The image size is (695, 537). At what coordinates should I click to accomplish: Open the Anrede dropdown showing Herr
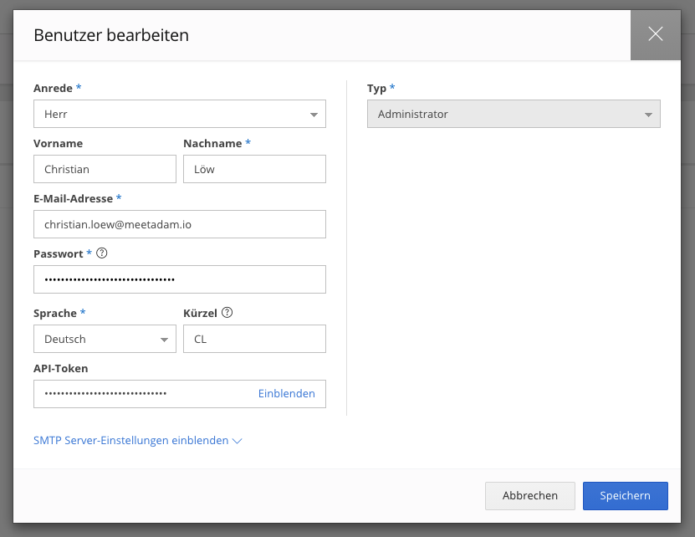(171, 115)
